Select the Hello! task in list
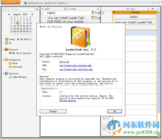 pyautogui.click(x=51, y=13)
